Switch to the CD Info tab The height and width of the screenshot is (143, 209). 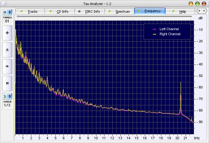(x=60, y=11)
